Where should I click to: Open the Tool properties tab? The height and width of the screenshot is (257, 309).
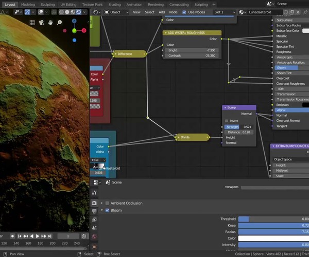(94, 193)
